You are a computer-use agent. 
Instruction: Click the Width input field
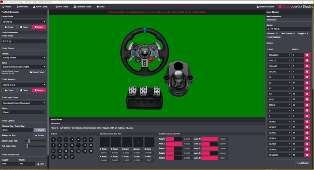(27, 164)
